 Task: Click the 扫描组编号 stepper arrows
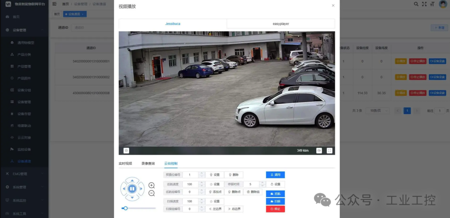(x=202, y=209)
